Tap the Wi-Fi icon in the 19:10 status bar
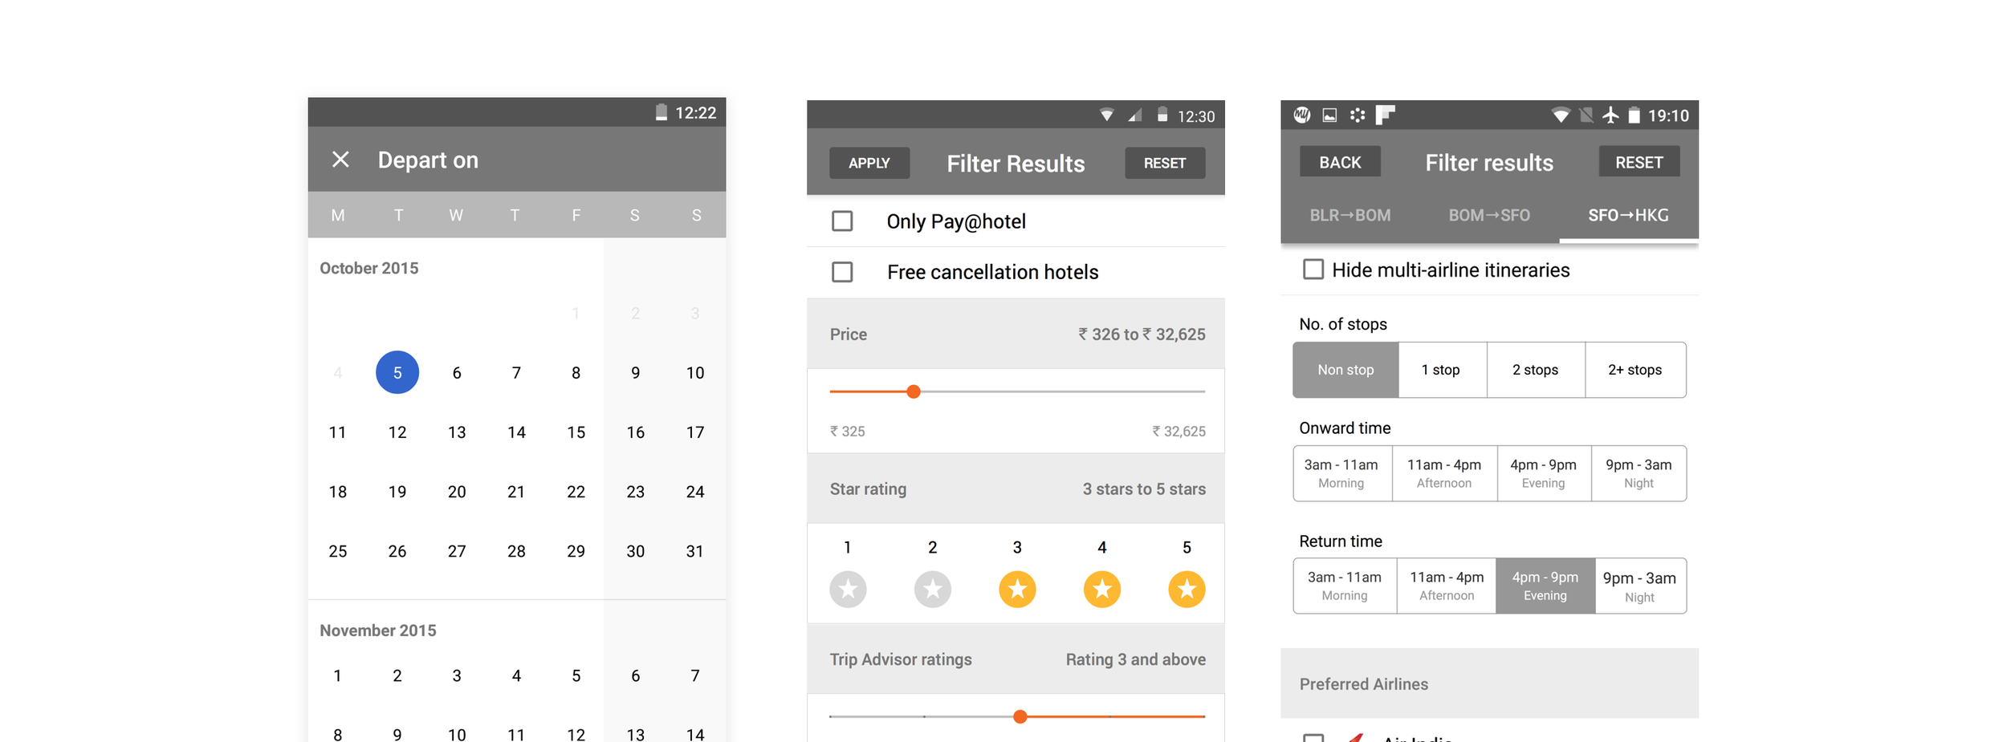2007x742 pixels. [x=1560, y=116]
